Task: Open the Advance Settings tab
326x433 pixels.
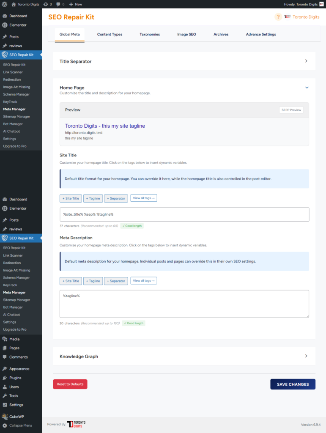Action: 261,35
